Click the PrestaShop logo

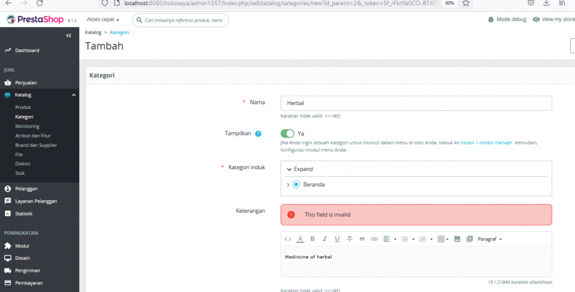[35, 20]
